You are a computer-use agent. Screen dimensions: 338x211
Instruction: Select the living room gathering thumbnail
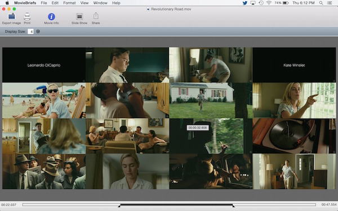click(127, 136)
